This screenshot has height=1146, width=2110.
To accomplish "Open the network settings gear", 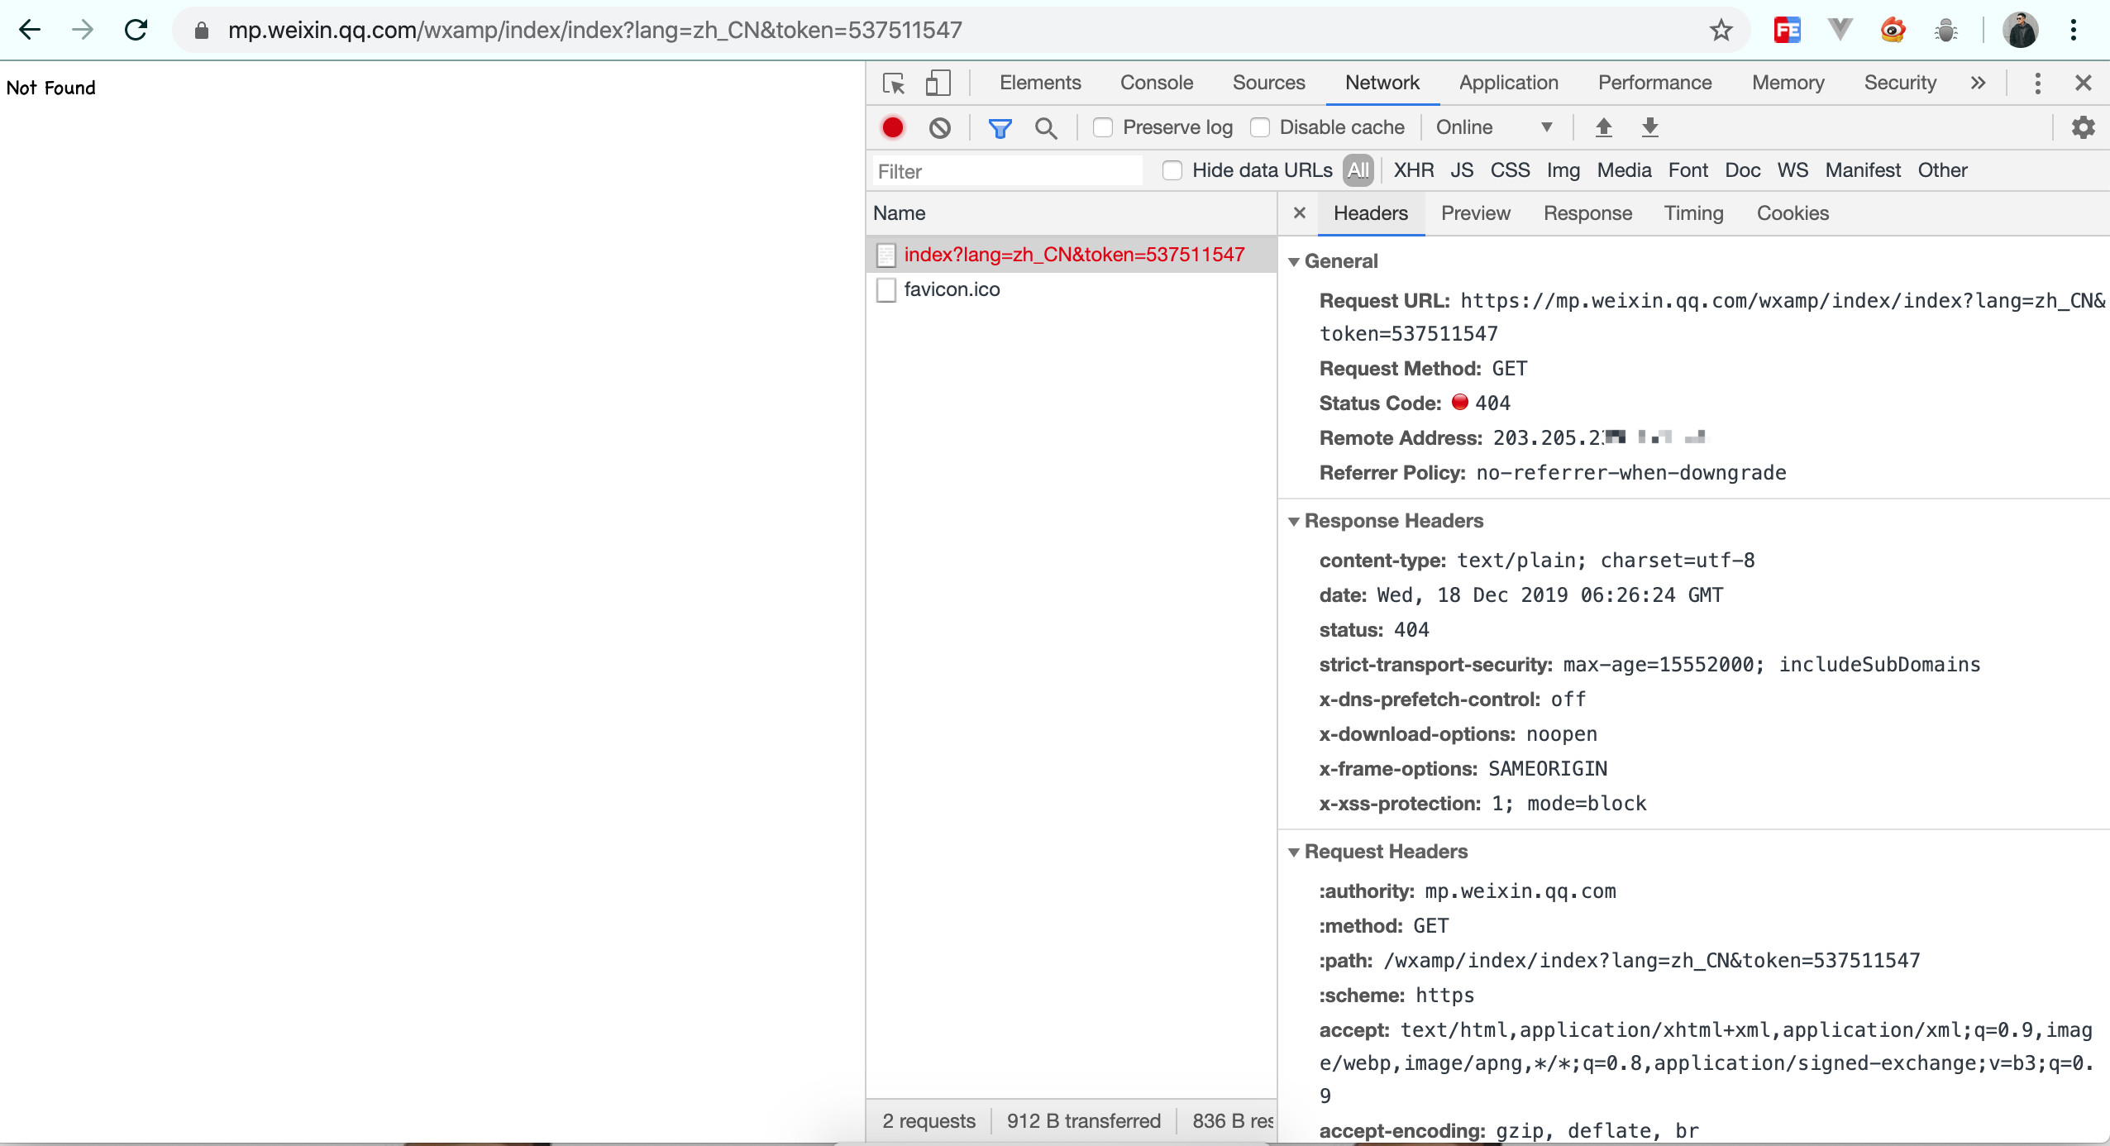I will click(x=2083, y=127).
